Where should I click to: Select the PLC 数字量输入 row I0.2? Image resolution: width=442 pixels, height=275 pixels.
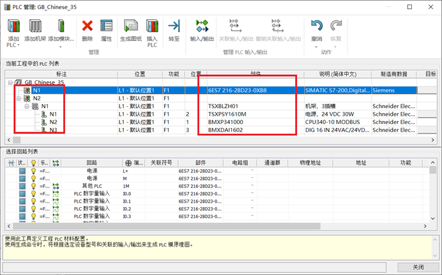[217, 209]
